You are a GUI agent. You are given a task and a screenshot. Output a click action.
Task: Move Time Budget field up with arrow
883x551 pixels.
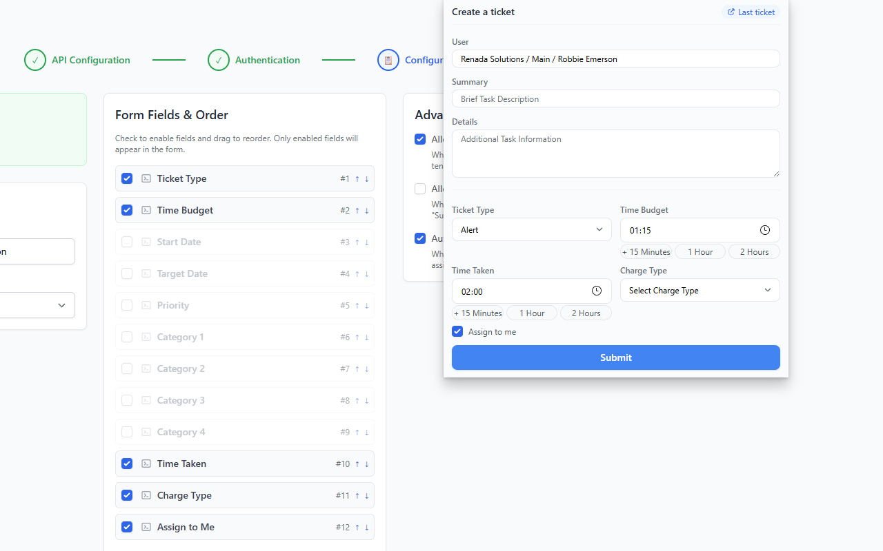point(357,211)
